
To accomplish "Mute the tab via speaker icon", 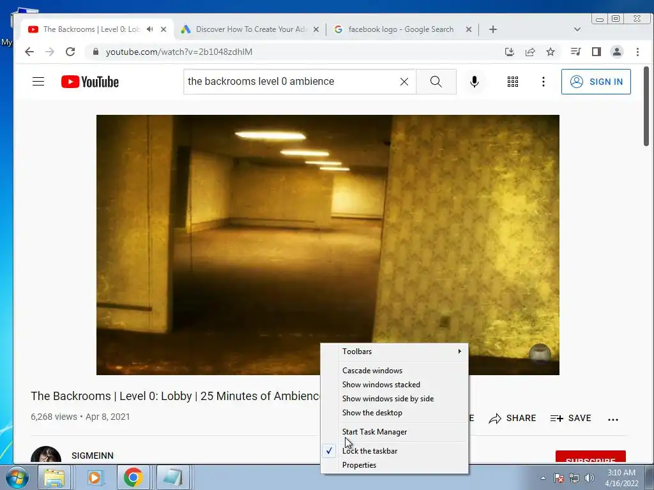I will [150, 29].
